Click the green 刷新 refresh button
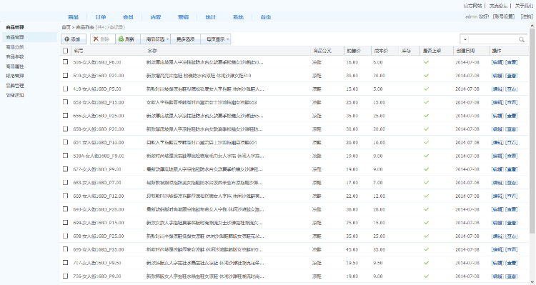 click(128, 39)
